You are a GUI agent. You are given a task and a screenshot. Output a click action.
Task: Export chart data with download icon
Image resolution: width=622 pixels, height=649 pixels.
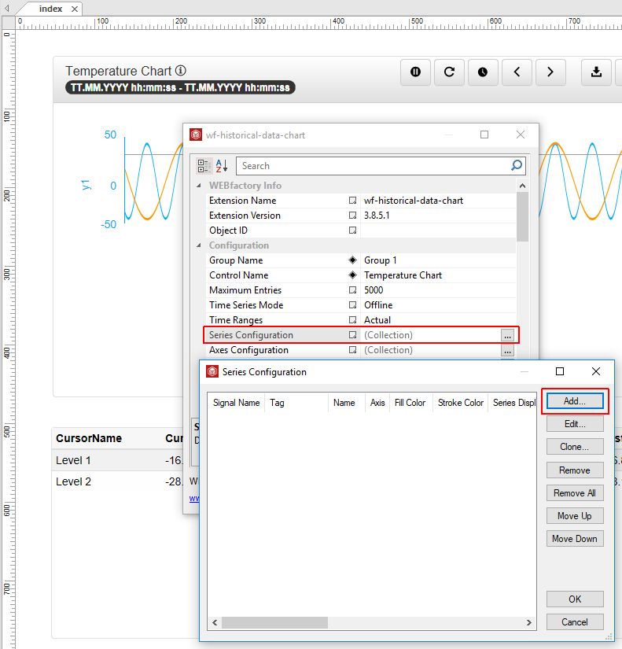(596, 72)
